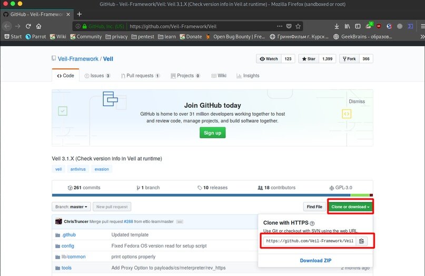425x276 pixels.
Task: Open the pentest bookmarks folder
Action: [x=143, y=36]
